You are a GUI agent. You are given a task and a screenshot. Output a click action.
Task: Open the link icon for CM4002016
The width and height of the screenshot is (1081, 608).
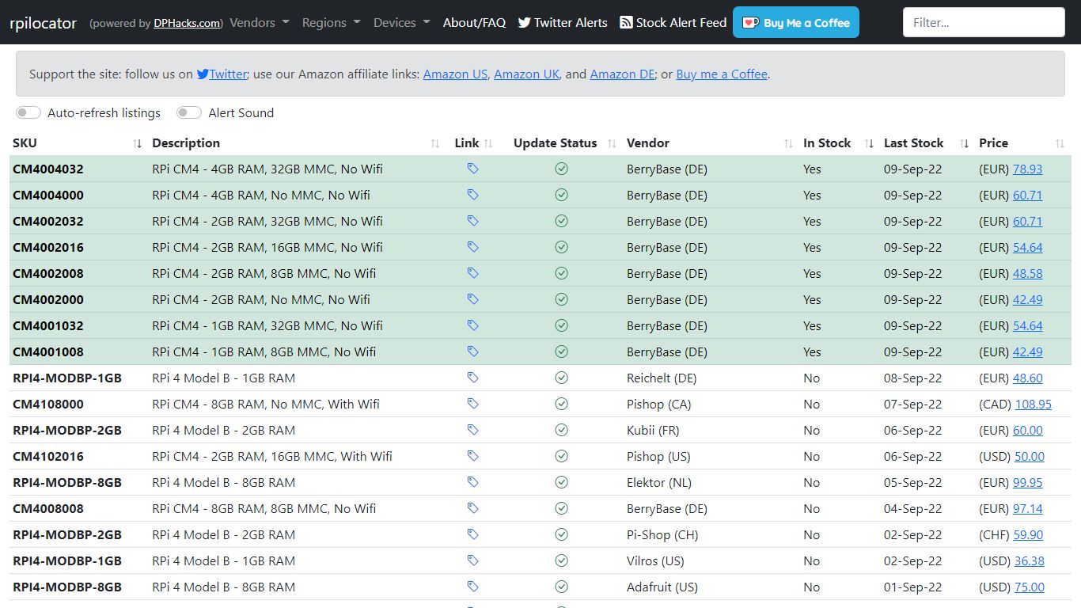click(472, 247)
